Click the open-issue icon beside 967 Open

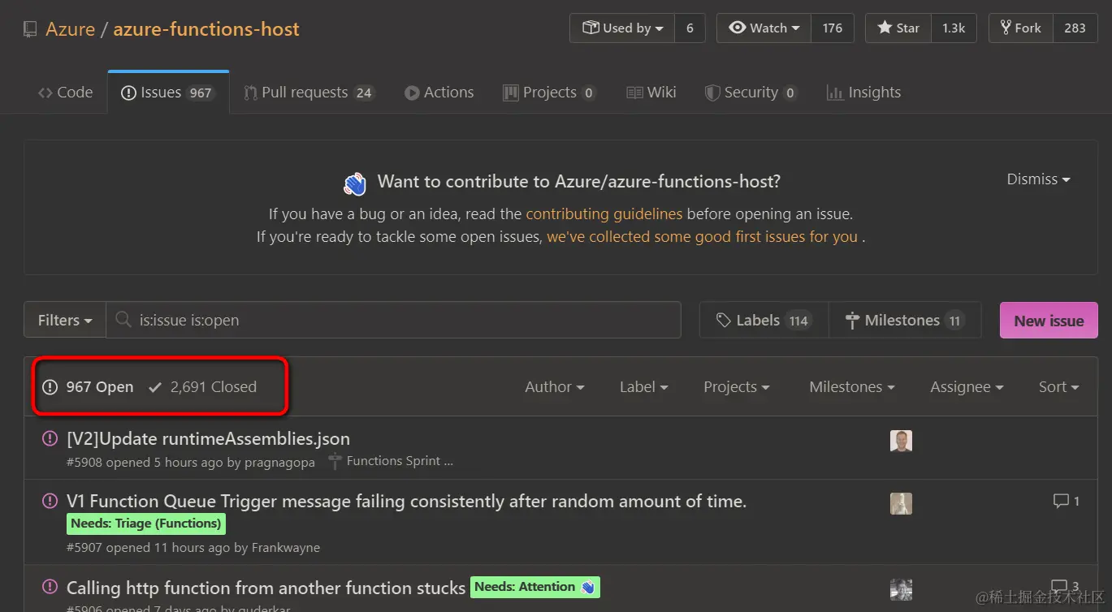click(x=50, y=387)
